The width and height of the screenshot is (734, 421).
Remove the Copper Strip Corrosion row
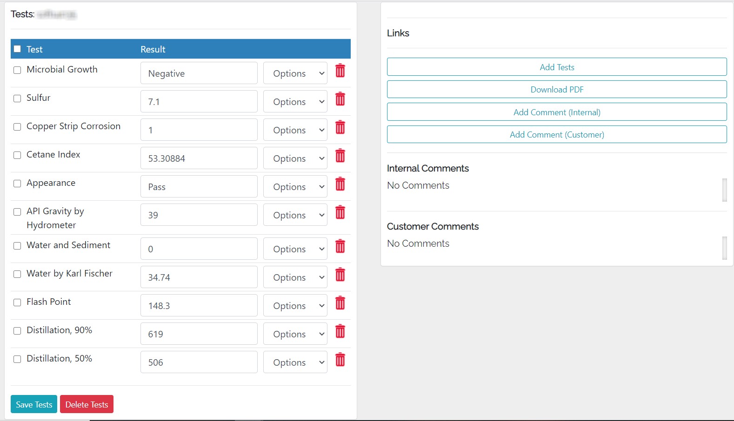point(340,127)
